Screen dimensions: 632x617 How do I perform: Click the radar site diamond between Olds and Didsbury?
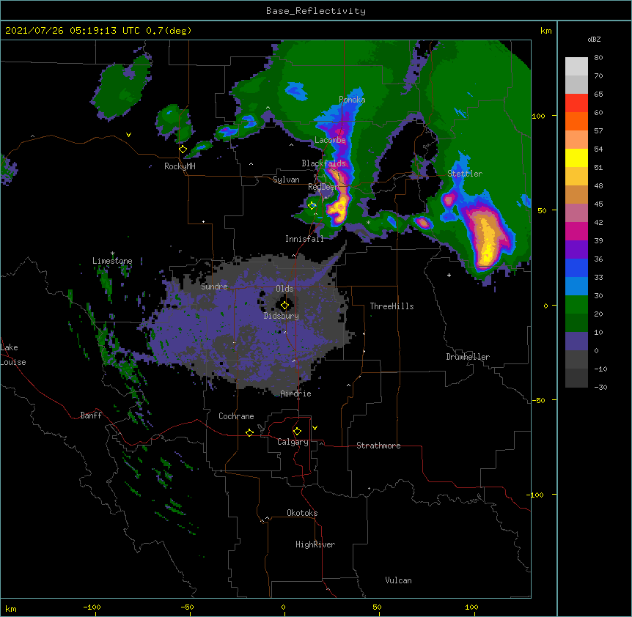(x=285, y=306)
